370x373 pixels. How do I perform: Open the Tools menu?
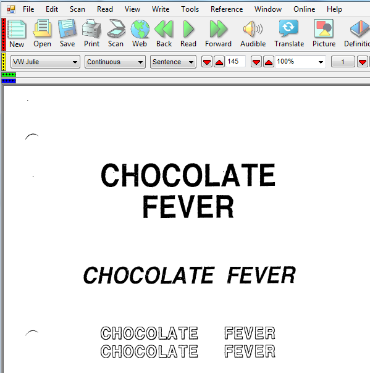[x=190, y=9]
